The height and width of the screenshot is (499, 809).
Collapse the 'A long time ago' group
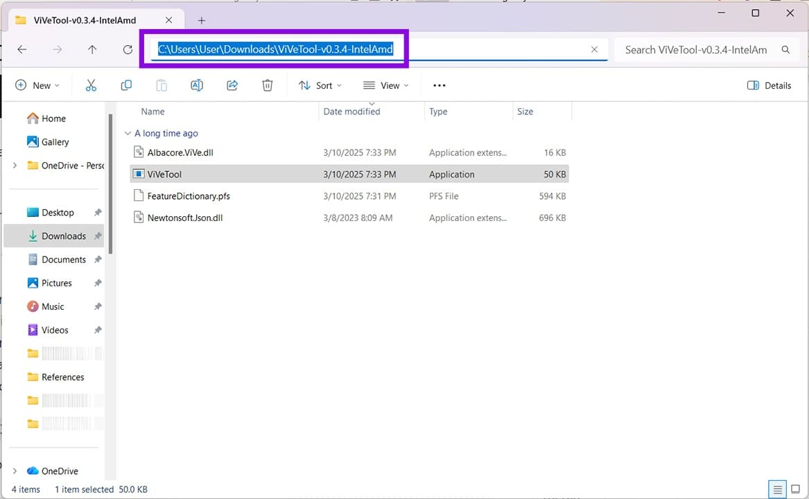point(128,133)
